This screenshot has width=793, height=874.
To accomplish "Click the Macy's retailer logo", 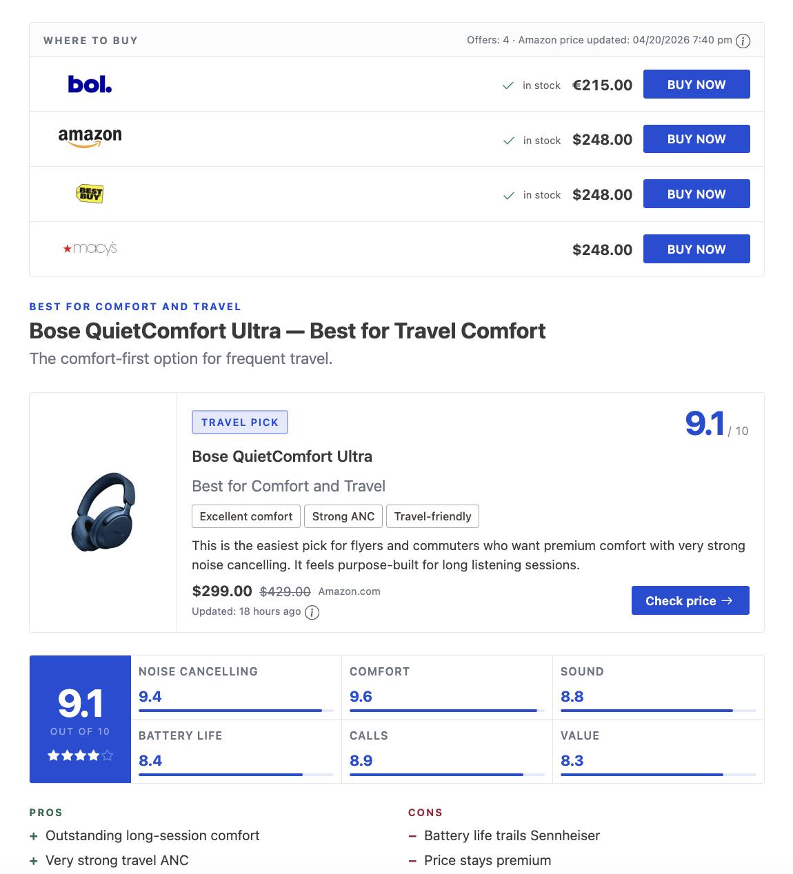I will point(90,248).
